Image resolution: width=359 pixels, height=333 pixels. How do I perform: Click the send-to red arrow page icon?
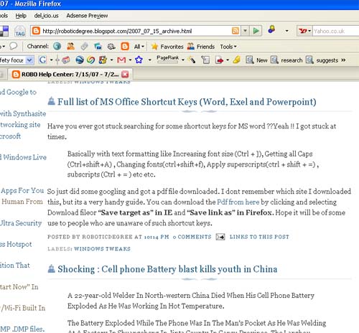[219, 60]
